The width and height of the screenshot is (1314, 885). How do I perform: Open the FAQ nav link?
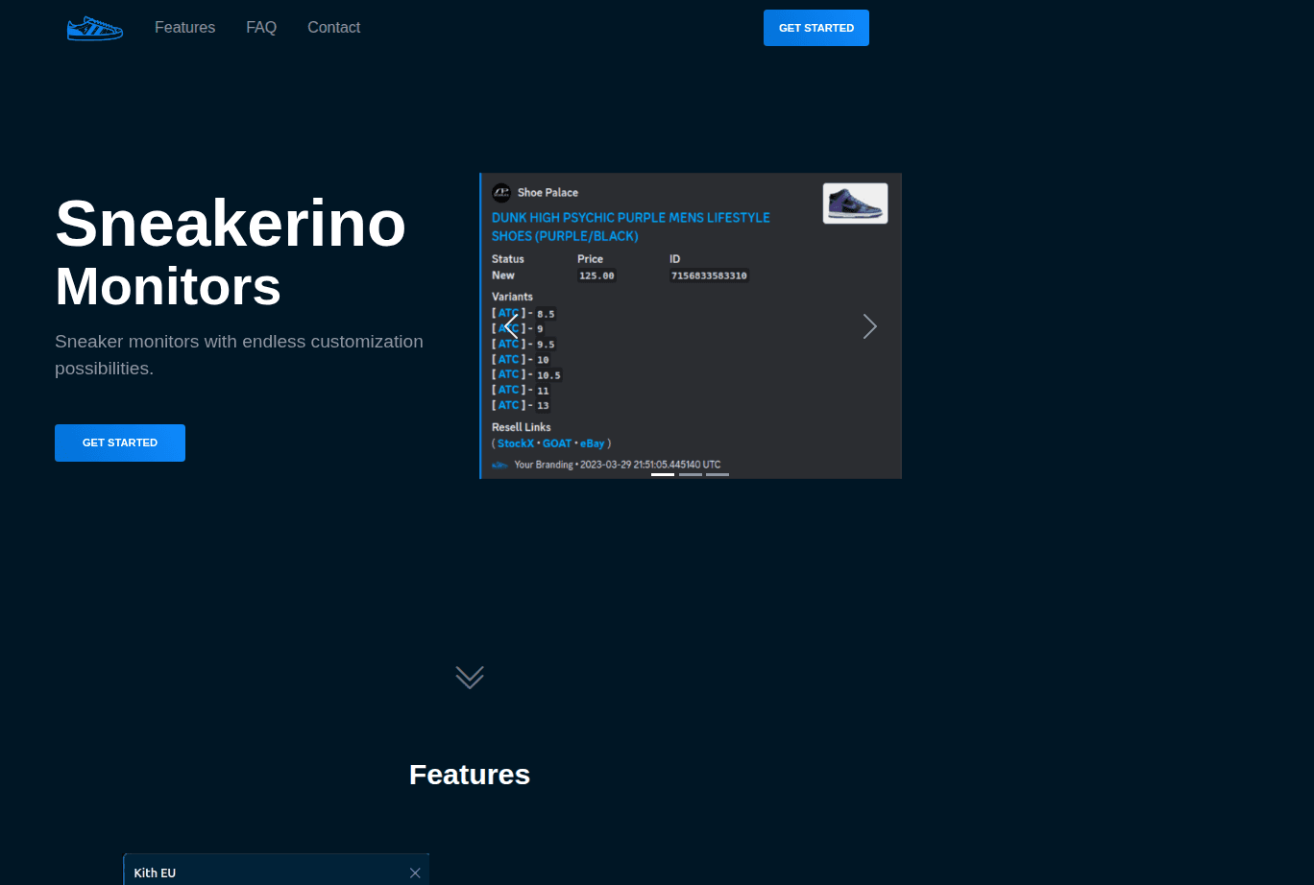coord(261,28)
